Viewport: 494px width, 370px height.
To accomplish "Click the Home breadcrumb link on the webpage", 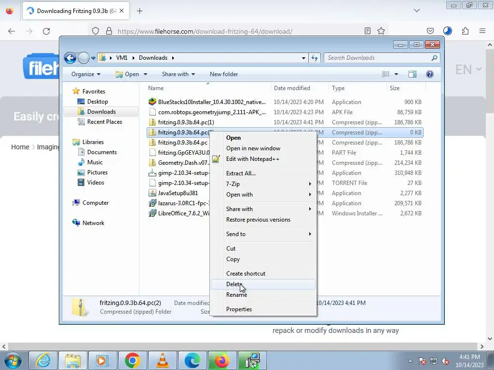I will click(x=20, y=147).
